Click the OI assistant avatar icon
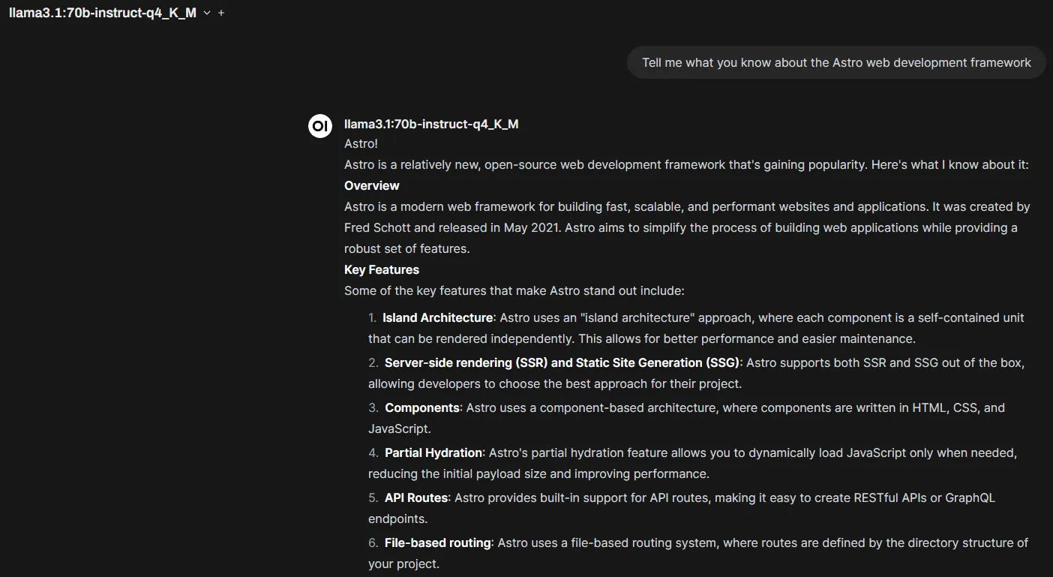This screenshot has width=1053, height=577. tap(320, 126)
